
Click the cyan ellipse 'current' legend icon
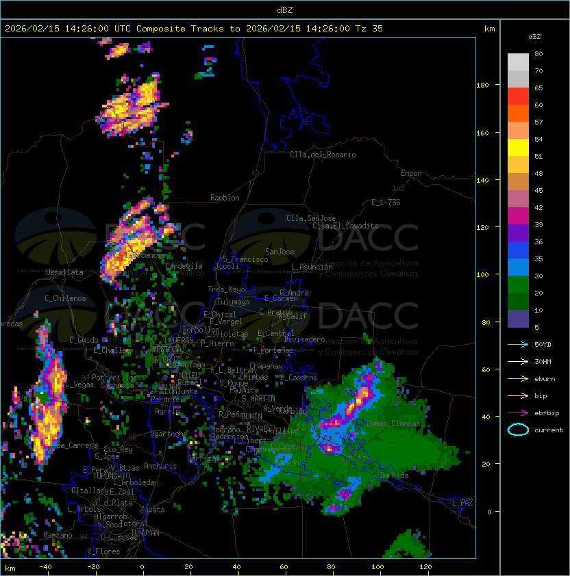click(x=518, y=430)
